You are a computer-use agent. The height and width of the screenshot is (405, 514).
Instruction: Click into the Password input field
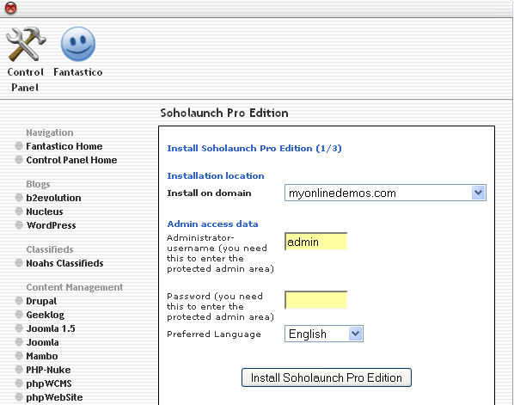tap(316, 300)
